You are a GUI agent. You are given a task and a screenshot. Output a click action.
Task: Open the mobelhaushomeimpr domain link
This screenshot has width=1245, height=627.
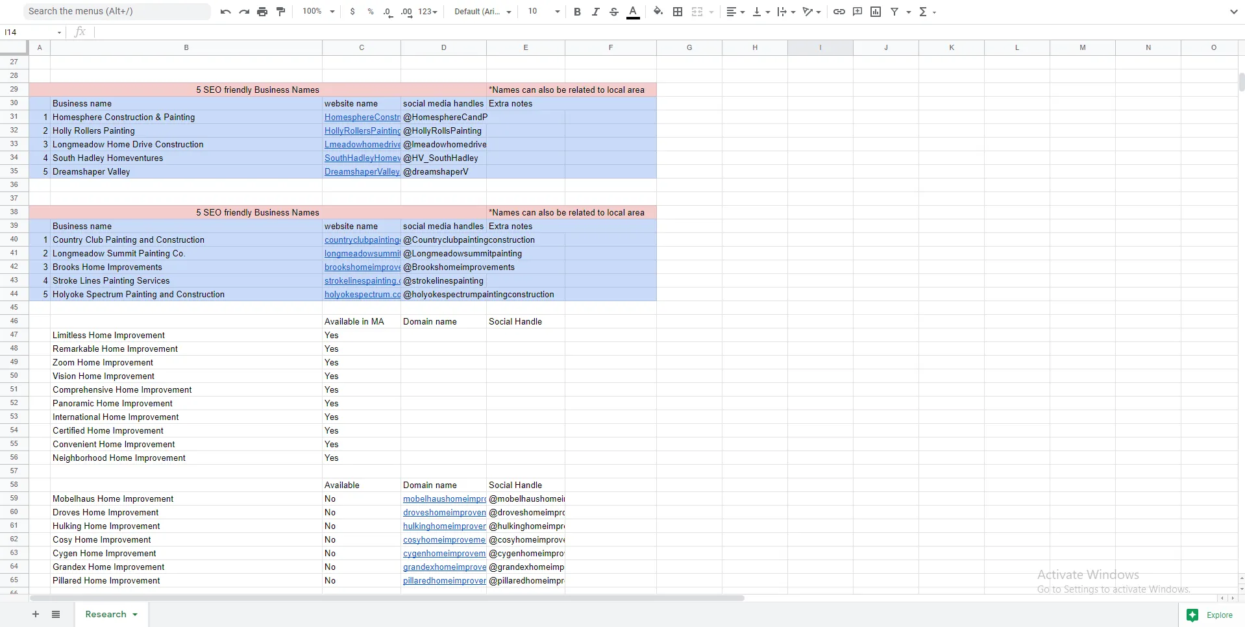coord(445,499)
